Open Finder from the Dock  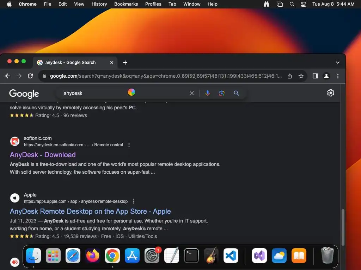pyautogui.click(x=33, y=256)
